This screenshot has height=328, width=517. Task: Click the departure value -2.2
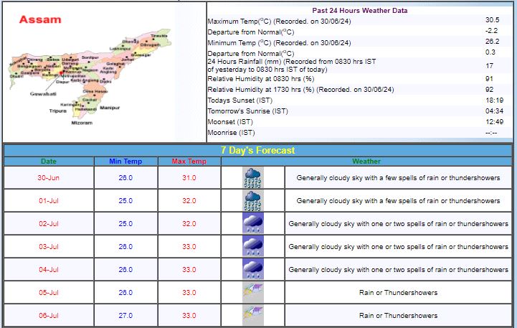click(x=492, y=31)
